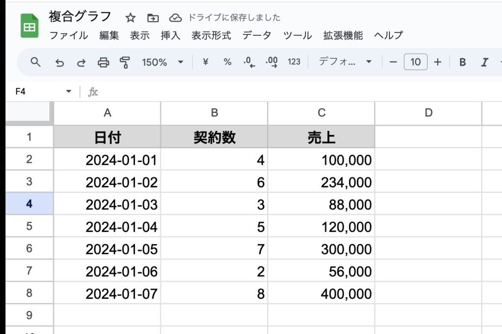
Task: Open the search magnifier tool
Action: point(35,62)
